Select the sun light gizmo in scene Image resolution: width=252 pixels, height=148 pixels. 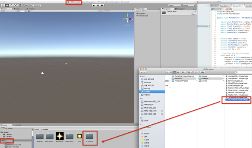point(66,64)
